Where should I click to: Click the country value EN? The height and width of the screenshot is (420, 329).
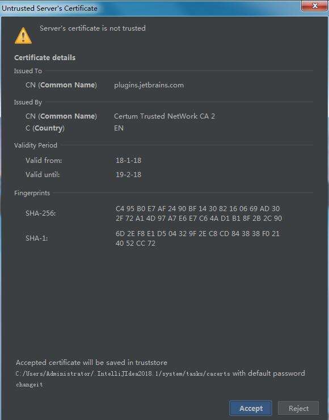(x=119, y=128)
